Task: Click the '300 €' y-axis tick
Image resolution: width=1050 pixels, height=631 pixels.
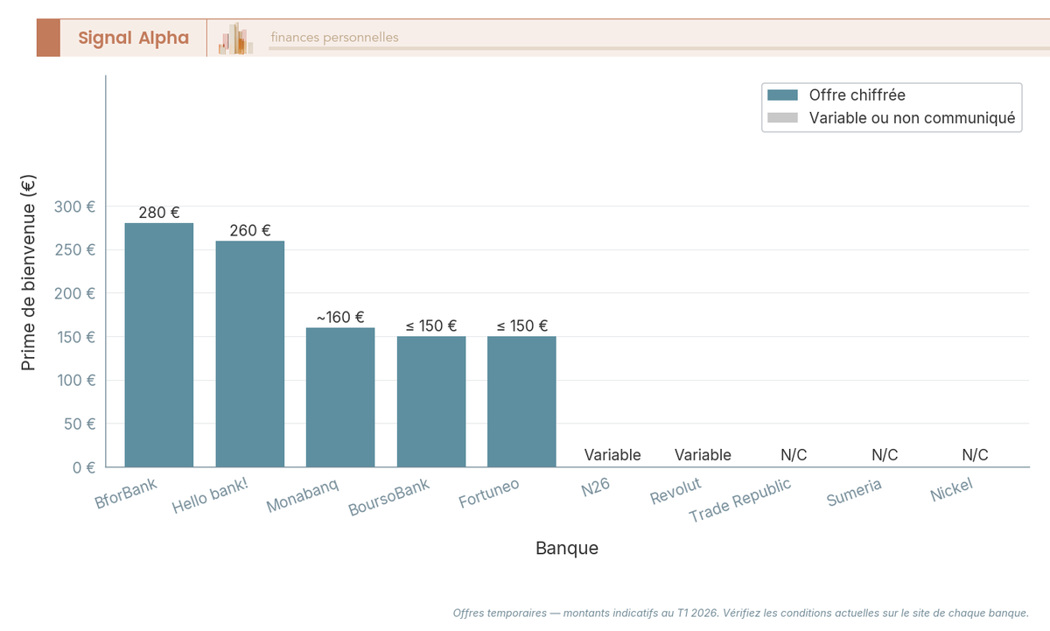Action: [x=74, y=207]
